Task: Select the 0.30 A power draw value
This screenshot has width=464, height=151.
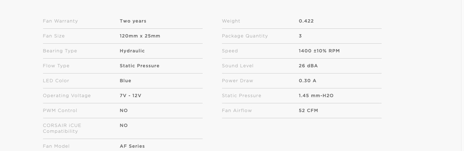Action: pyautogui.click(x=308, y=81)
